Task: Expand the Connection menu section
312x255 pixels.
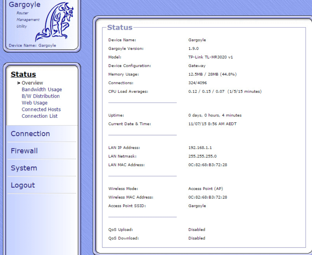Action: click(30, 134)
